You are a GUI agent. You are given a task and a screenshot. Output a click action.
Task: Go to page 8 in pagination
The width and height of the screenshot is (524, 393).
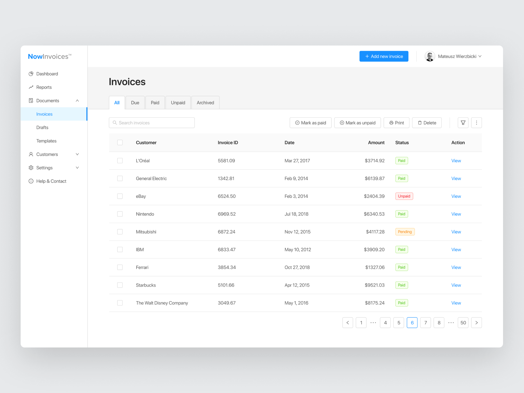point(439,323)
